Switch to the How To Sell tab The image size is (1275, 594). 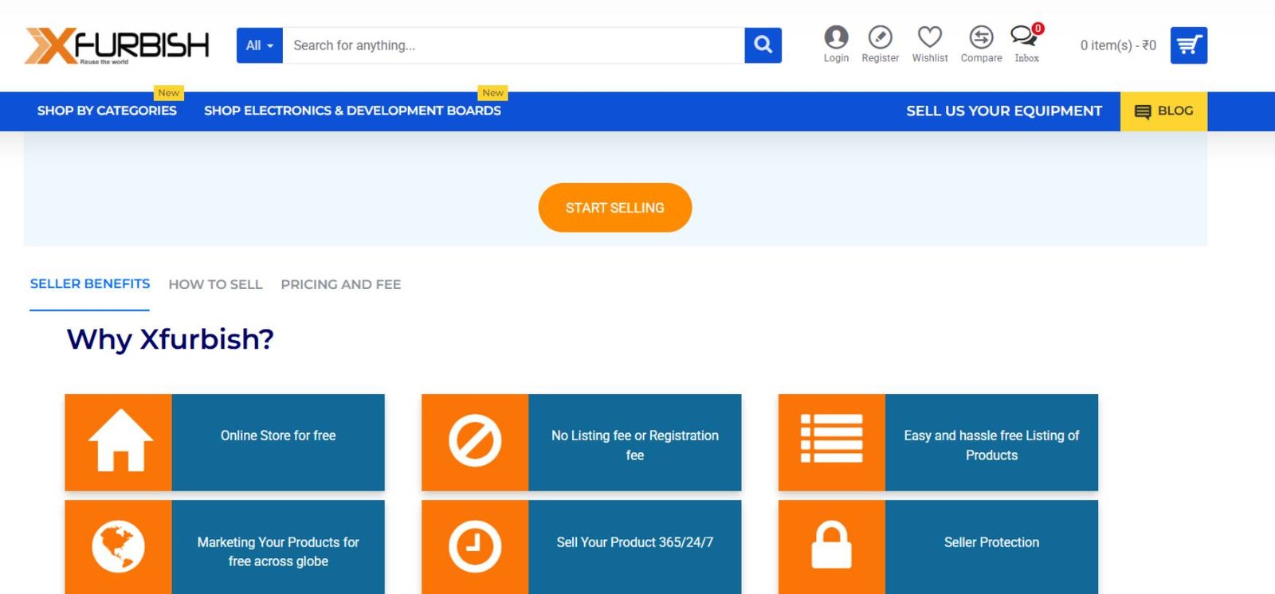pyautogui.click(x=215, y=284)
